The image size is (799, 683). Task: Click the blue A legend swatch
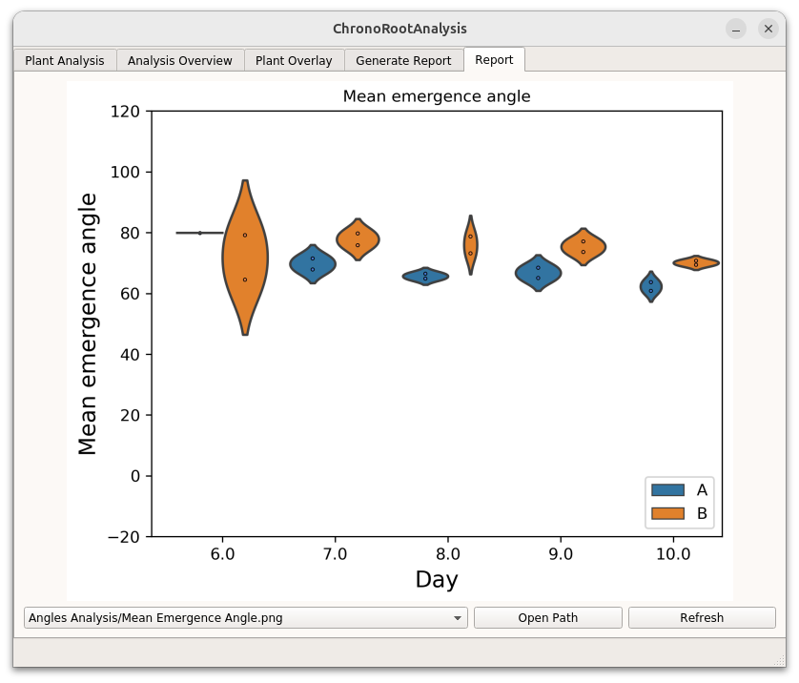click(667, 490)
